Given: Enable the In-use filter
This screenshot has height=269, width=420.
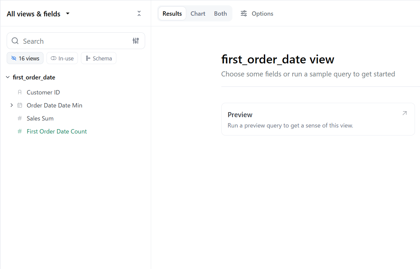Looking at the screenshot, I should click(62, 58).
